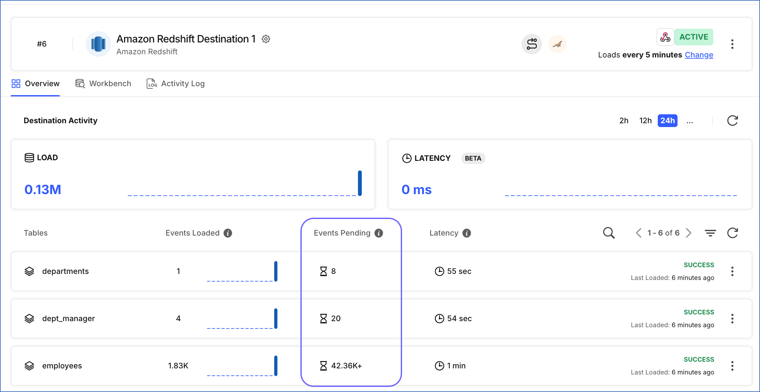The width and height of the screenshot is (760, 392).
Task: Open dept_manager row kebab menu
Action: (x=732, y=319)
